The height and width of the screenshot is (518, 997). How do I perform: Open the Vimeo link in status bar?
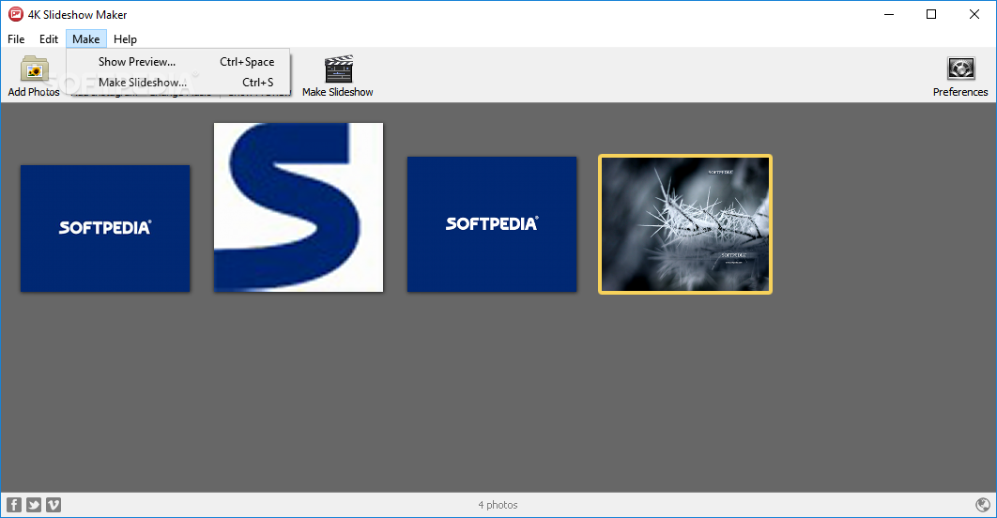54,505
